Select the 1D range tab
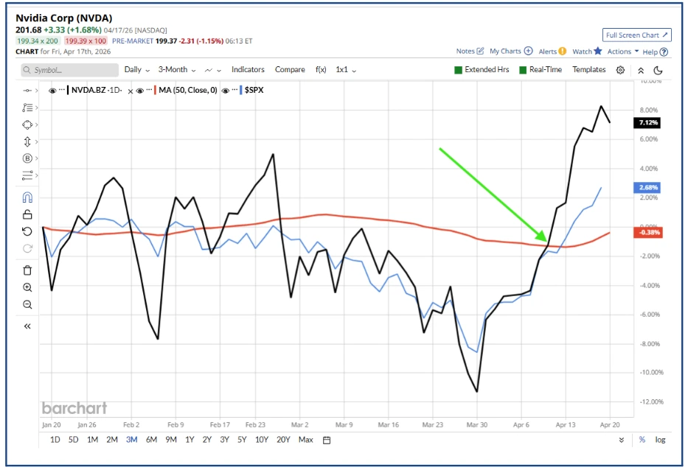This screenshot has height=470, width=688. point(55,440)
